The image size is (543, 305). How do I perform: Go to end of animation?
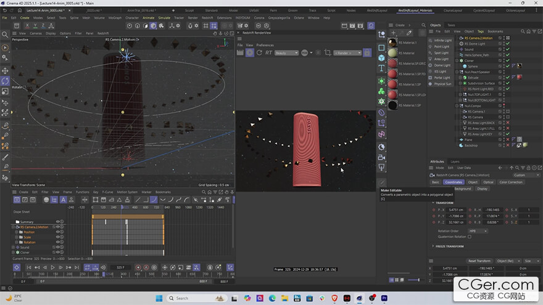tap(77, 267)
